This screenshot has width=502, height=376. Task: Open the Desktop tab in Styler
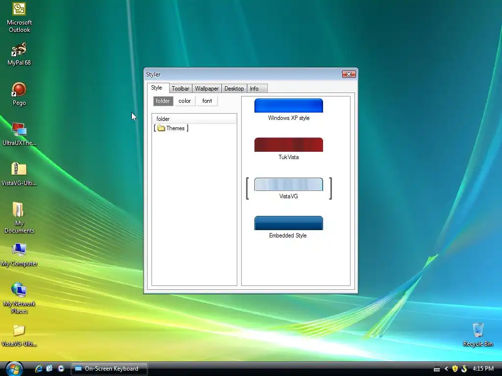(x=234, y=89)
